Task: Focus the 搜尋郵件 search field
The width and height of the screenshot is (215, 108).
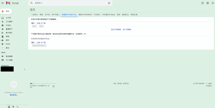Action: [70, 3]
